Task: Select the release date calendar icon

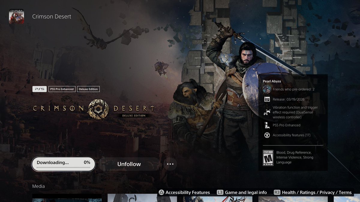Action: click(267, 99)
